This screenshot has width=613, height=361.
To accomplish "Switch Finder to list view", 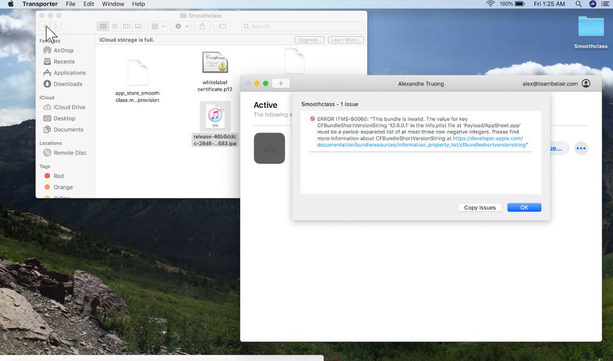I will [x=115, y=26].
